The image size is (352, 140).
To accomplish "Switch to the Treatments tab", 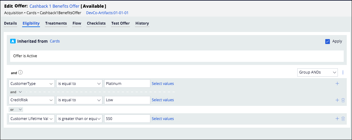I will (56, 23).
